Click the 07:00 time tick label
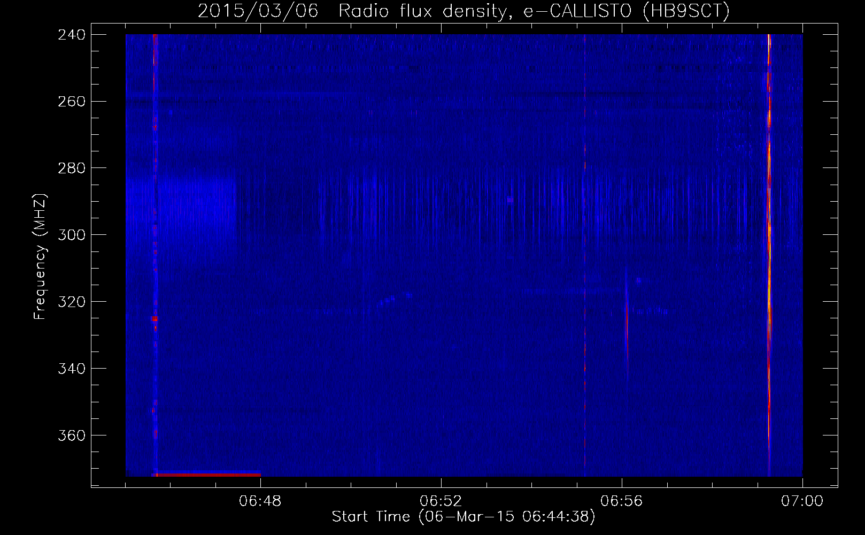 (802, 501)
